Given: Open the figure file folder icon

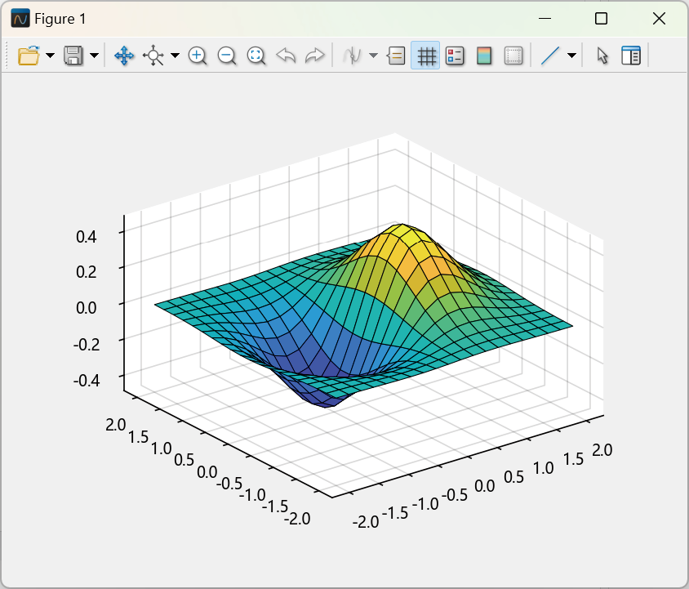Looking at the screenshot, I should 29,56.
